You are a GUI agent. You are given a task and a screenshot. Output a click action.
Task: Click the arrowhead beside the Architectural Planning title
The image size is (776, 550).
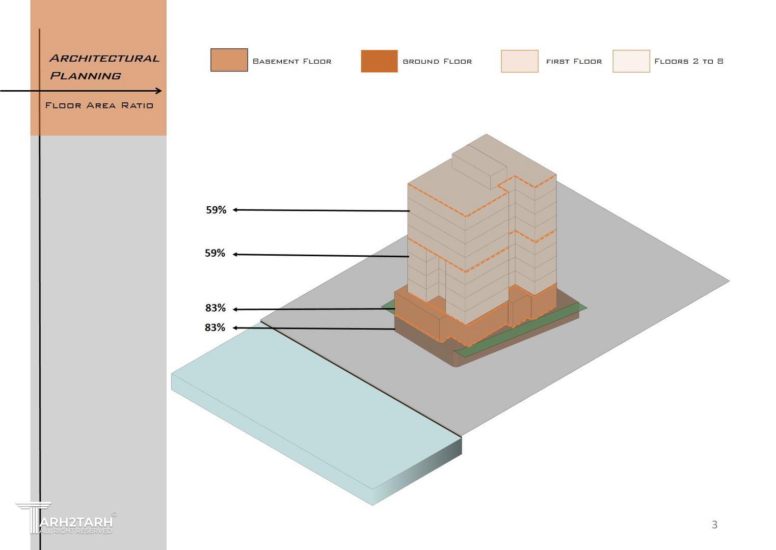158,91
